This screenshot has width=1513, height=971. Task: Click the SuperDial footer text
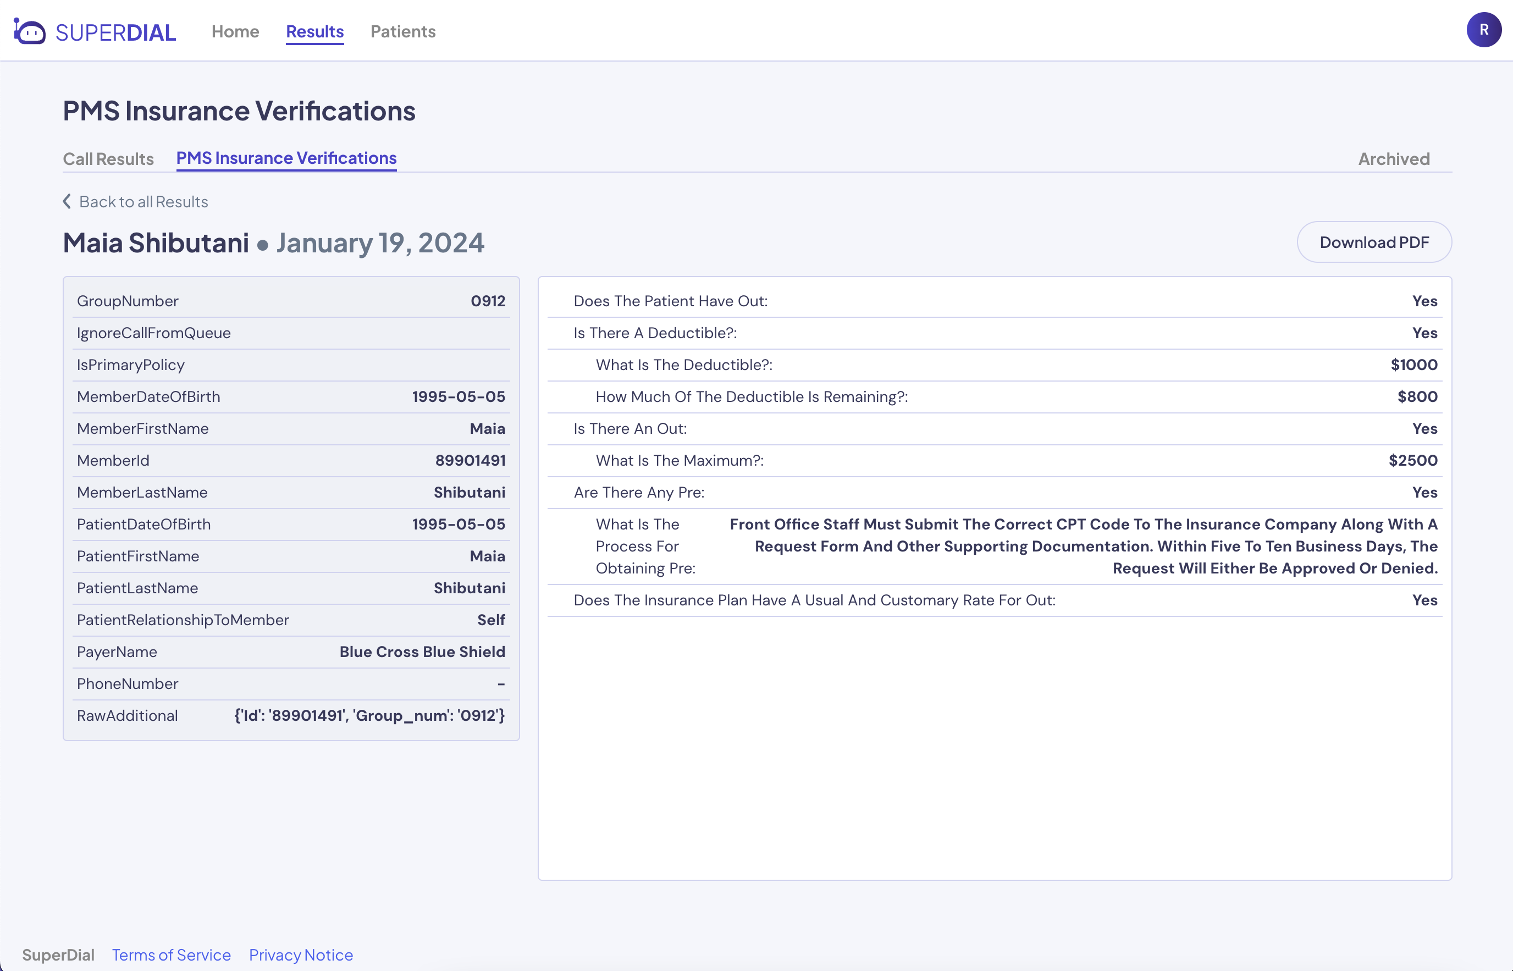click(58, 955)
